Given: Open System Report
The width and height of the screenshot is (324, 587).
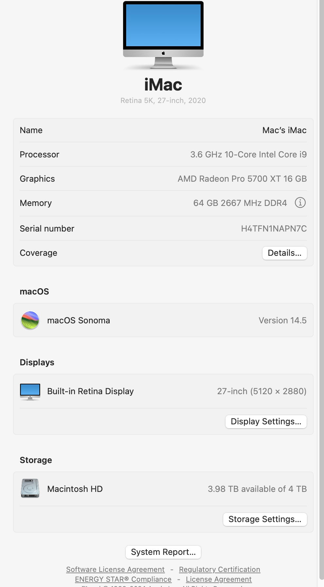Looking at the screenshot, I should click(163, 552).
